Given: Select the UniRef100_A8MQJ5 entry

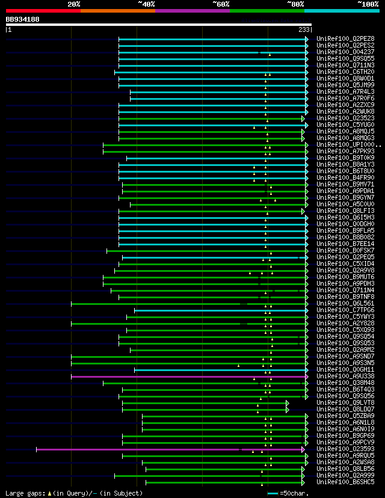Looking at the screenshot, I should tap(345, 132).
